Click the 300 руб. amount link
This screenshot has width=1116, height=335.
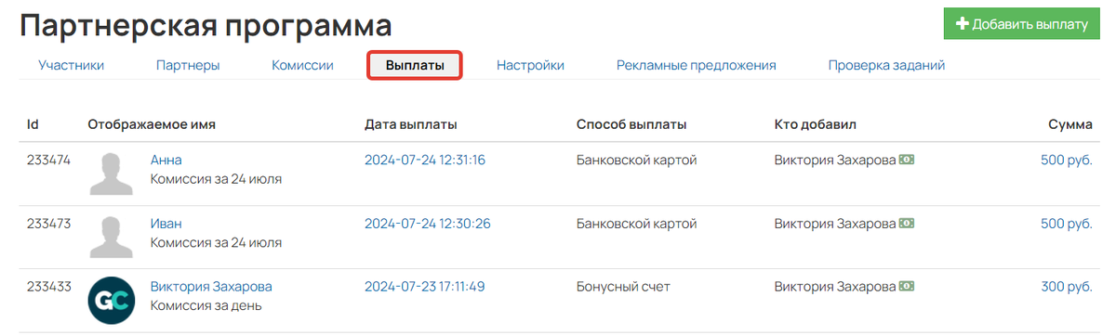(1067, 287)
